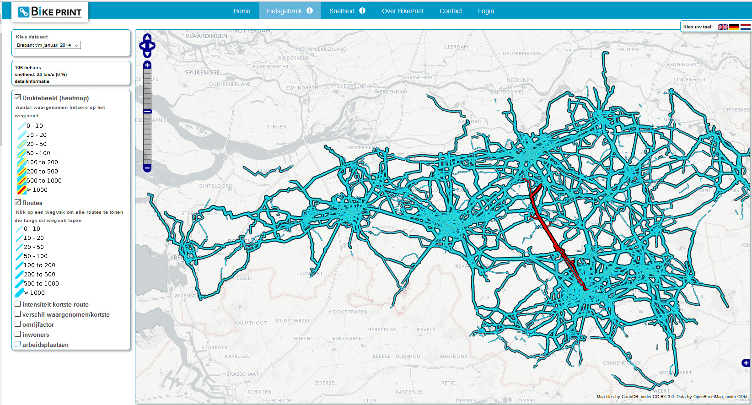Click detailinformatie link
Screen dimensions: 752x405
(32, 81)
